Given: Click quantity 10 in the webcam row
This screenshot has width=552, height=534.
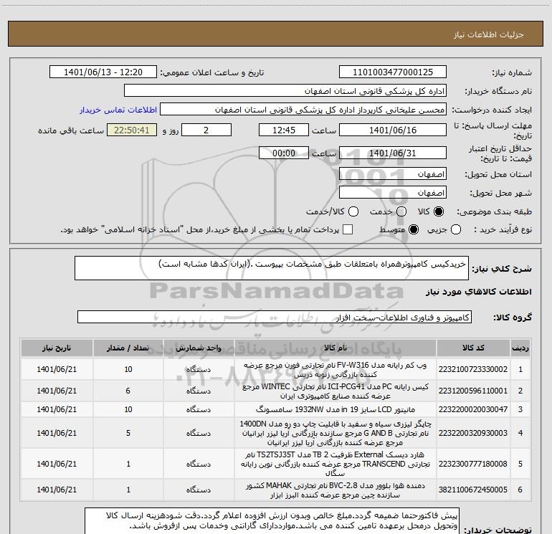Looking at the screenshot, I should 128,369.
